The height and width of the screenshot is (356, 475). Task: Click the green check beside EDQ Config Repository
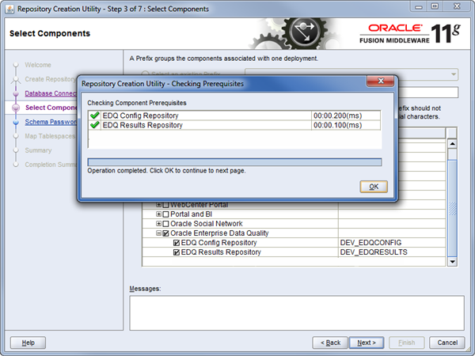pos(95,116)
